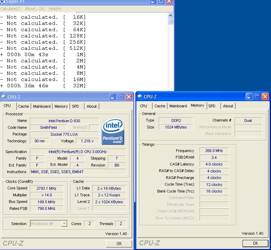Open the Processor #1 selection dropdown

[x=49, y=224]
